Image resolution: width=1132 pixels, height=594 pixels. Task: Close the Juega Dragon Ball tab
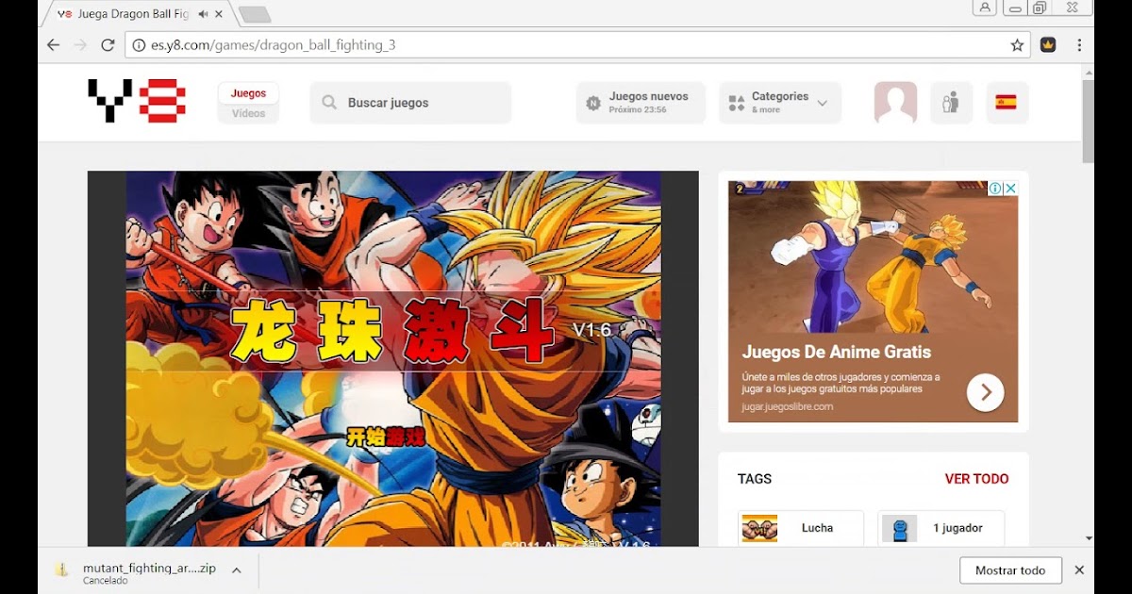[x=218, y=14]
